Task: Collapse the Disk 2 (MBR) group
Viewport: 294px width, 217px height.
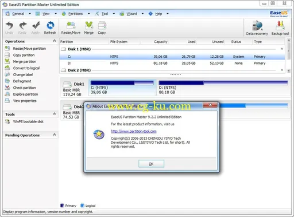Action: point(282,70)
